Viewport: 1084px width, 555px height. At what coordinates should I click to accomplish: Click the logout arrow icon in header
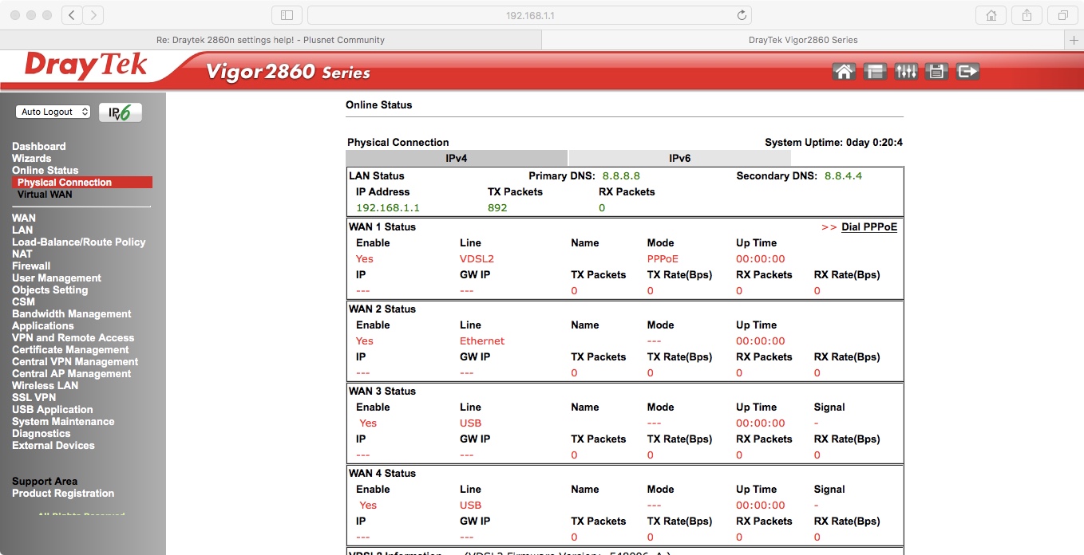coord(967,72)
